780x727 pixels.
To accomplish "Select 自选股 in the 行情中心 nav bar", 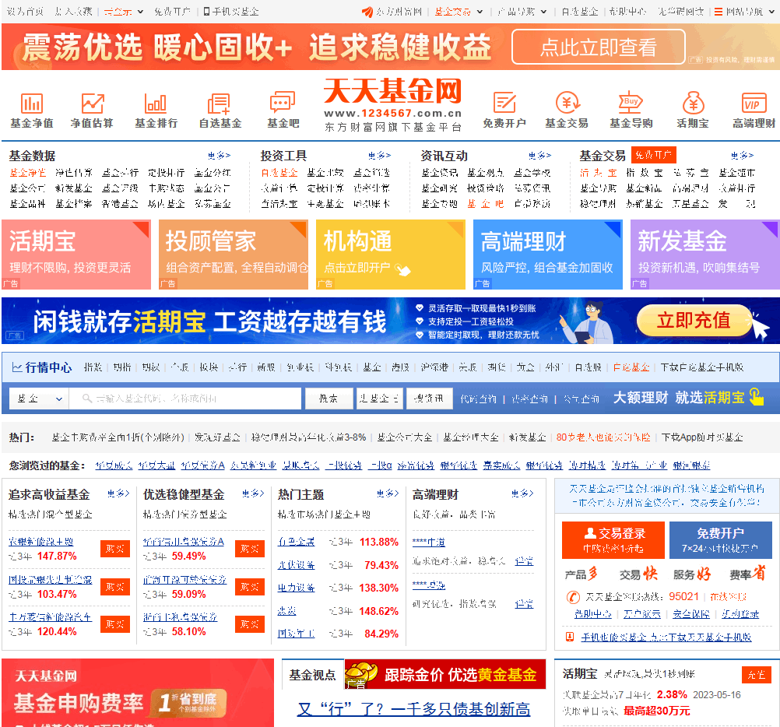I will [588, 367].
